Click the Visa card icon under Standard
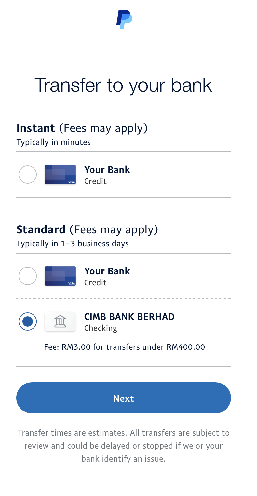This screenshot has width=257, height=496. [60, 276]
